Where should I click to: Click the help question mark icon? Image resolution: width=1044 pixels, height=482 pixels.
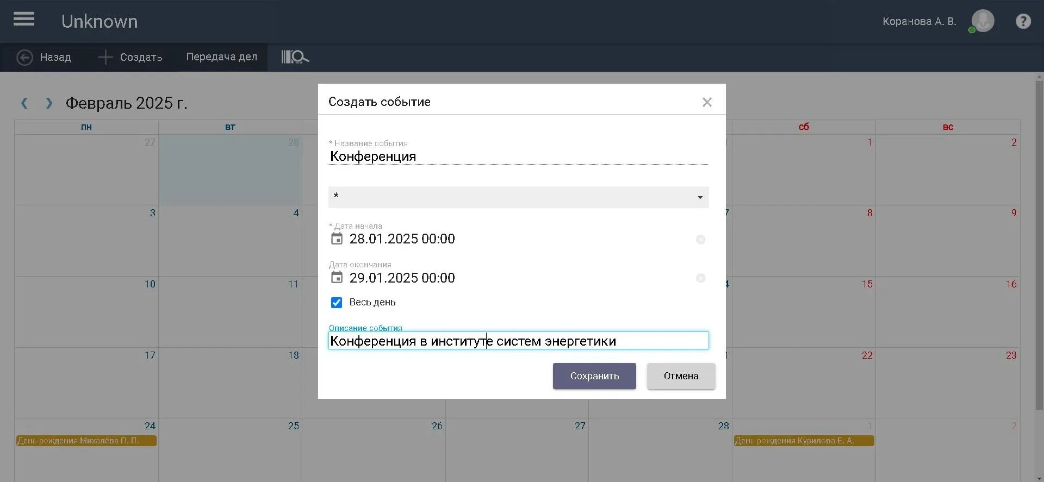tap(1023, 21)
